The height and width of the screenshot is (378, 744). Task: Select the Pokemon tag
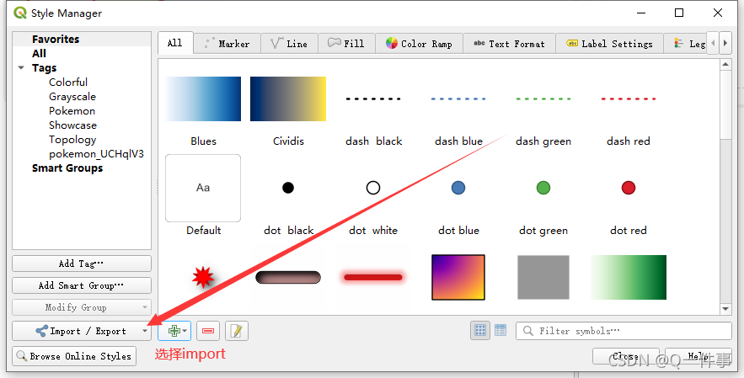[x=72, y=111]
